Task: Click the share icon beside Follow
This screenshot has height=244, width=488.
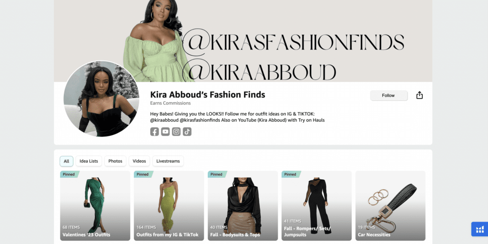Action: pyautogui.click(x=419, y=95)
